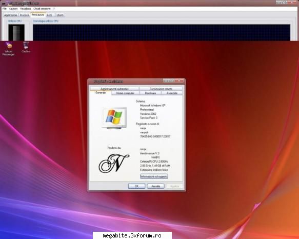
Task: Open the Opzioni menu in Task Manager
Action: pos(13,9)
